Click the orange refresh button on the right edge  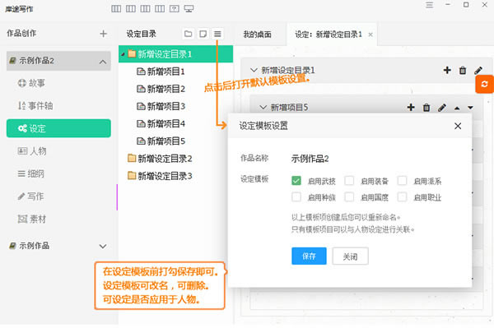pyautogui.click(x=485, y=84)
